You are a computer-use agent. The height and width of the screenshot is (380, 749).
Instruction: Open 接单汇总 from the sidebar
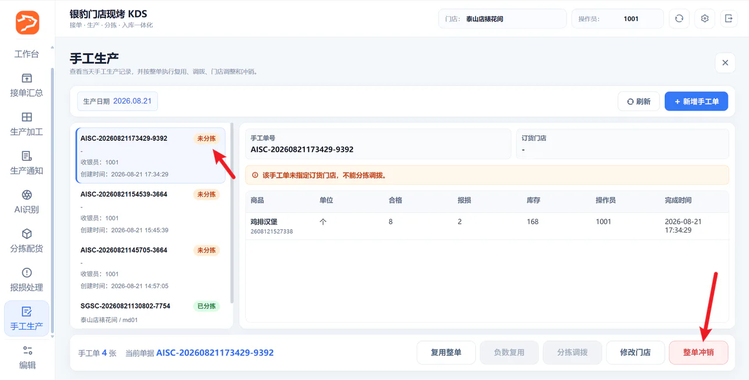[27, 85]
